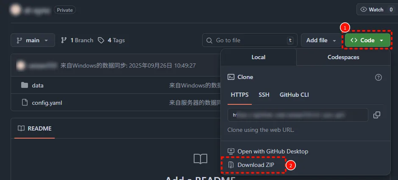Click the terminal icon beside Clone heading
398x180 pixels.
[x=231, y=77]
